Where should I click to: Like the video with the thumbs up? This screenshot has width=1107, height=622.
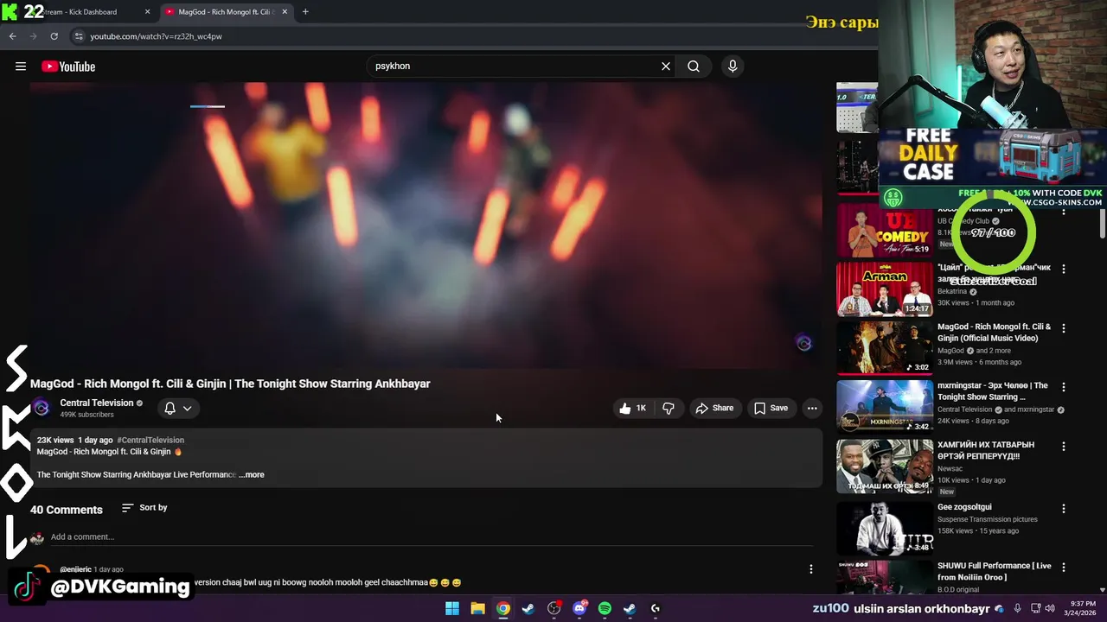click(x=632, y=408)
